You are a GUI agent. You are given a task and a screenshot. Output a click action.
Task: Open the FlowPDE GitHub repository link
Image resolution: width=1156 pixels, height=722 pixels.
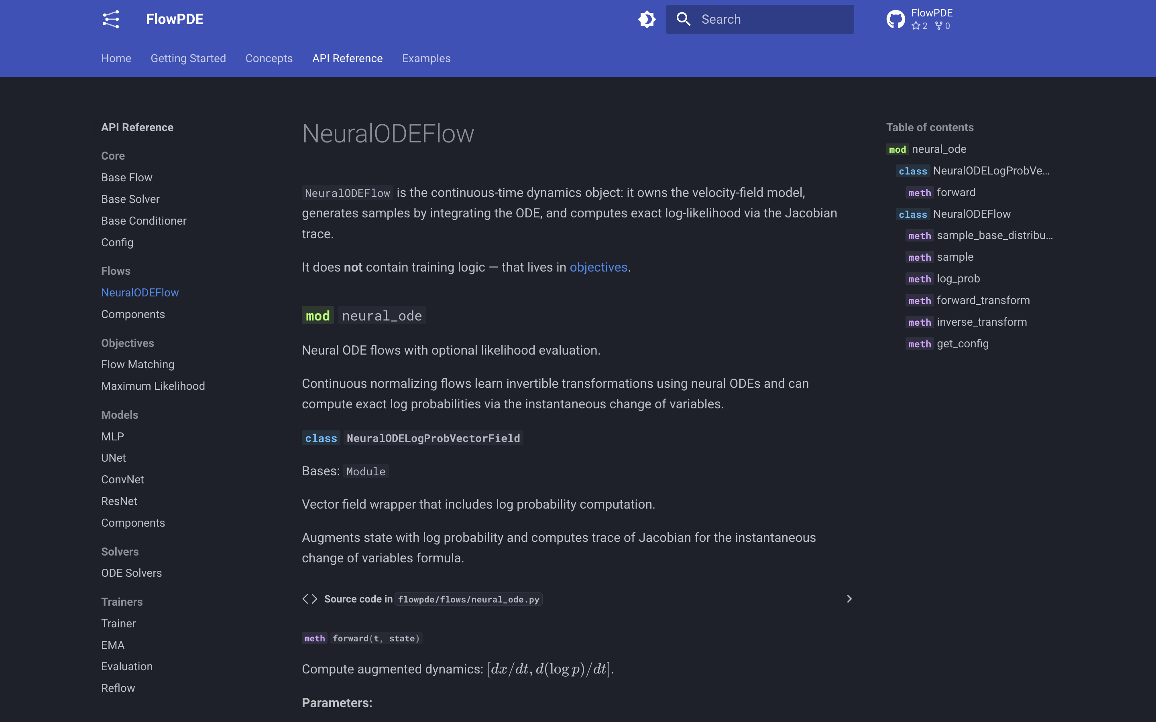pyautogui.click(x=920, y=19)
